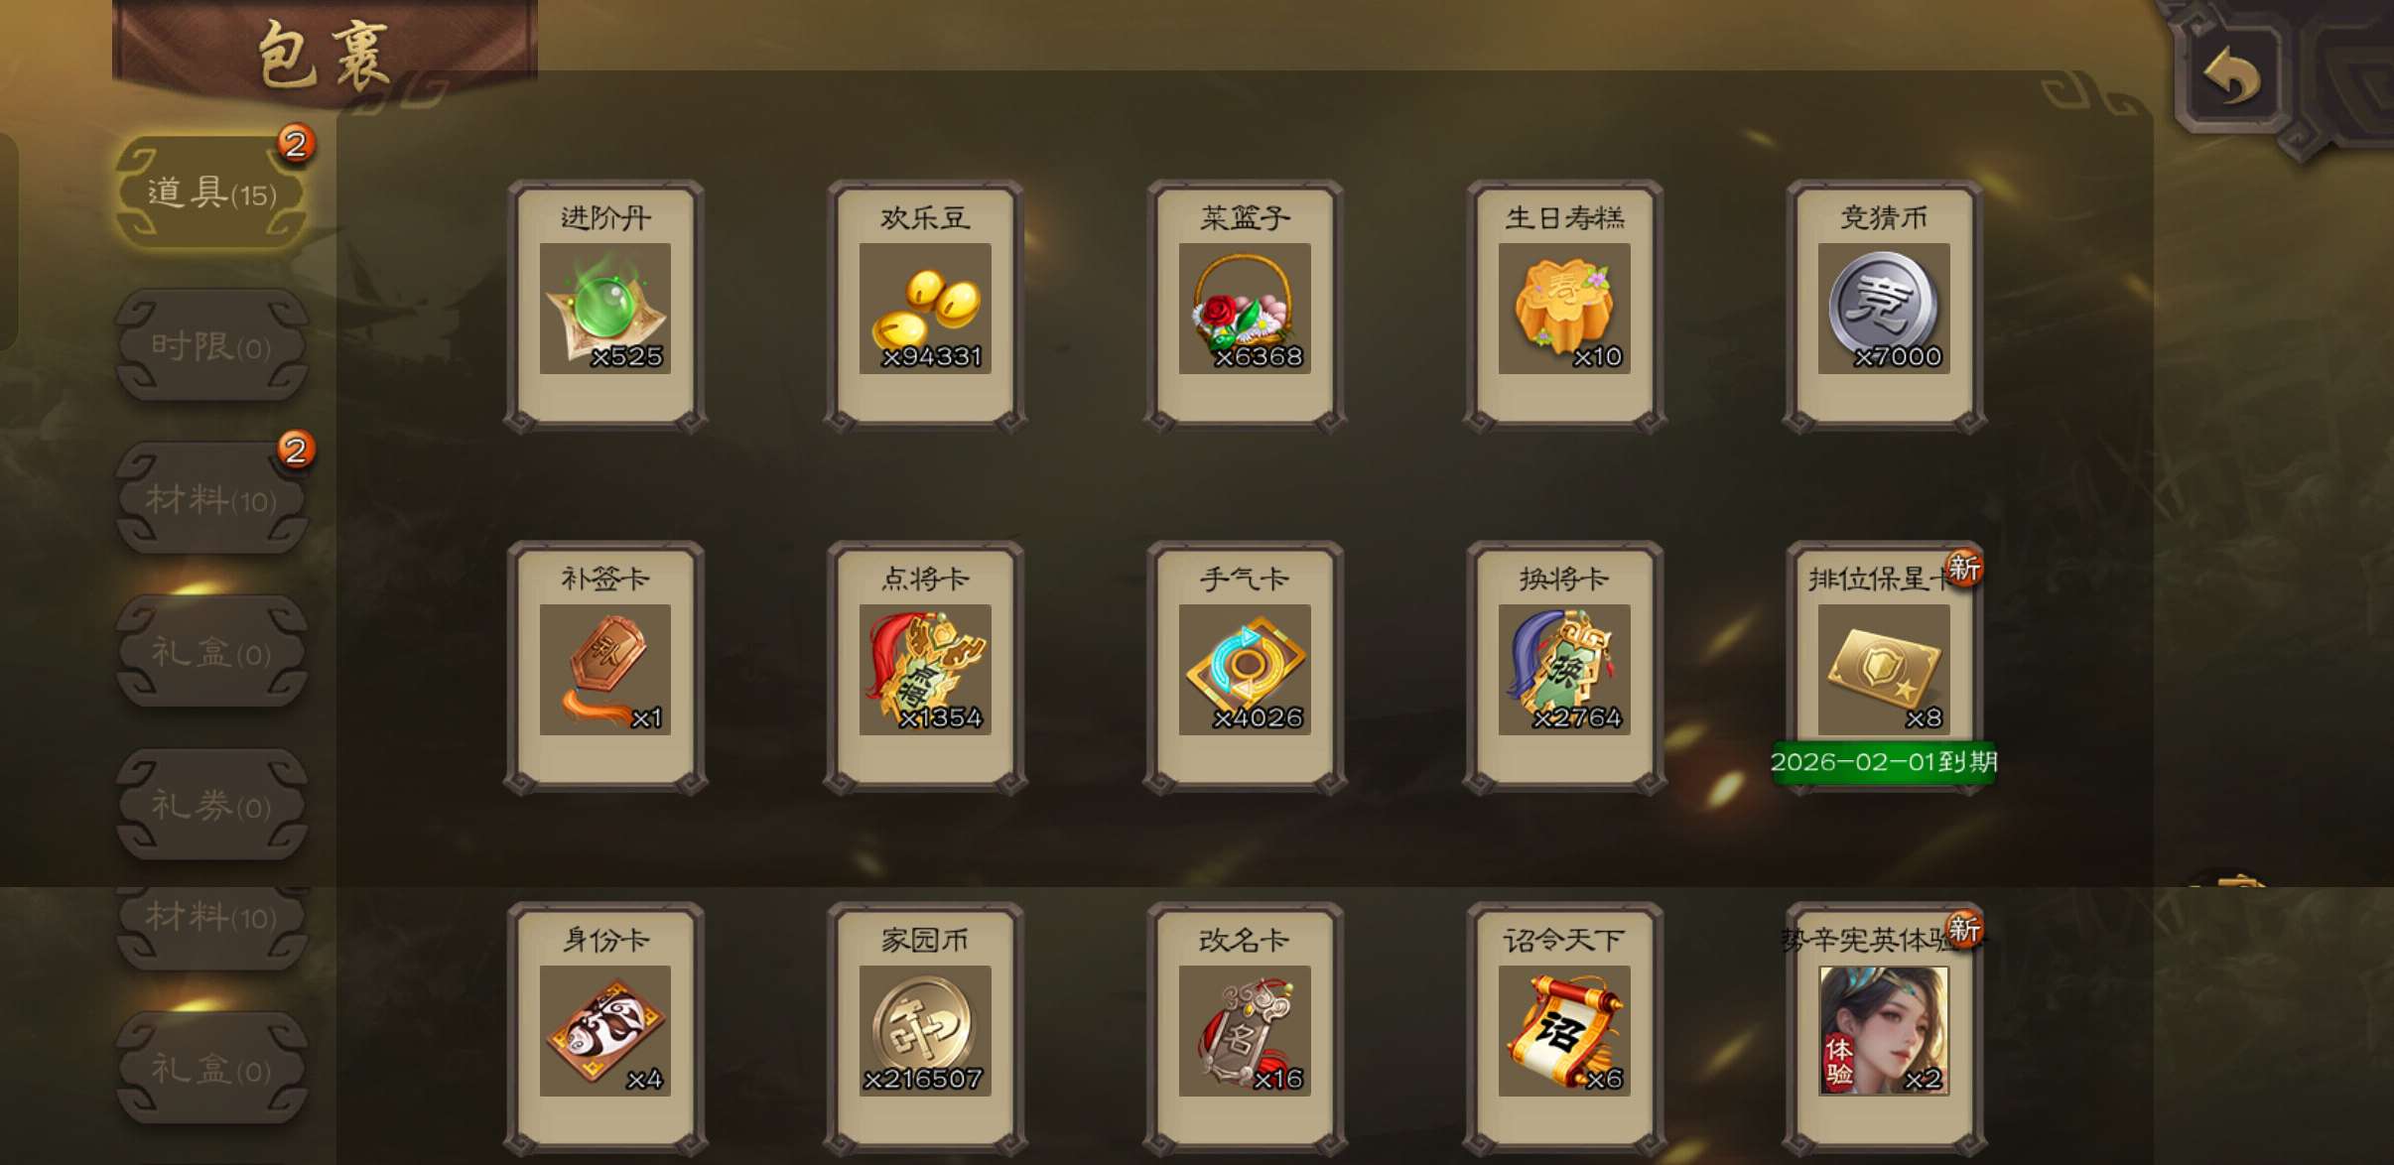Select the 身份卡 mask card item
The height and width of the screenshot is (1165, 2394).
[605, 1030]
